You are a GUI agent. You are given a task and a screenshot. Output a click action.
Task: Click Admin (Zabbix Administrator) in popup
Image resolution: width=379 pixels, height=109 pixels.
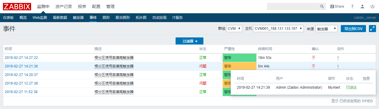pyautogui.click(x=299, y=87)
